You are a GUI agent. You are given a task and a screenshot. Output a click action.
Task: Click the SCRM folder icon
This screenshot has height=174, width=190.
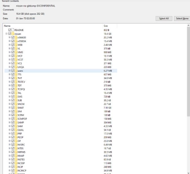[x=16, y=115]
